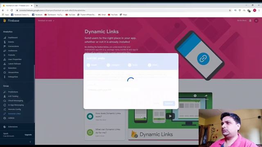This screenshot has width=262, height=147.
Task: Open the Firebase account avatar
Action: pos(256,21)
